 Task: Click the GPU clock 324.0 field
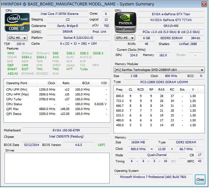pyautogui.click(x=134, y=55)
